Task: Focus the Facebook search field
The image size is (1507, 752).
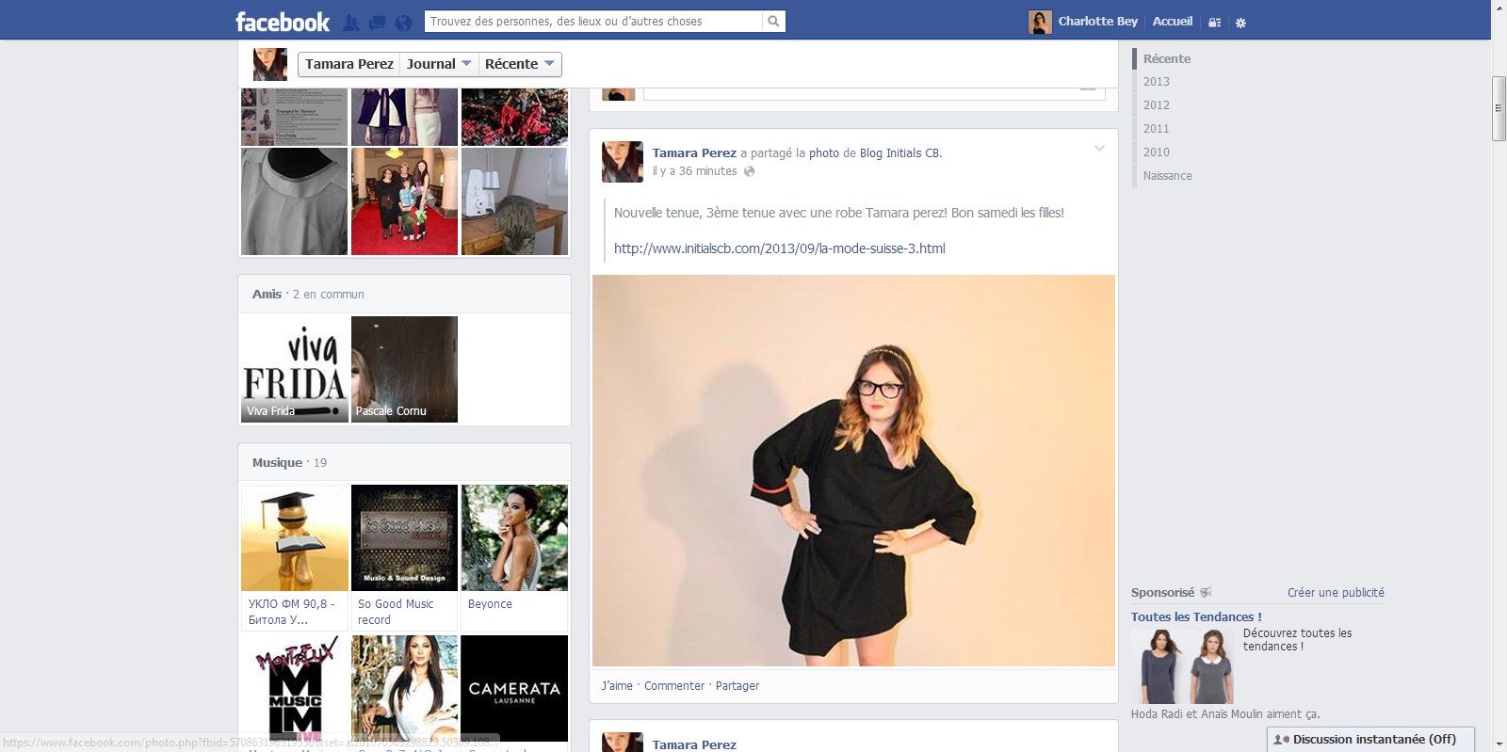Action: (x=593, y=22)
